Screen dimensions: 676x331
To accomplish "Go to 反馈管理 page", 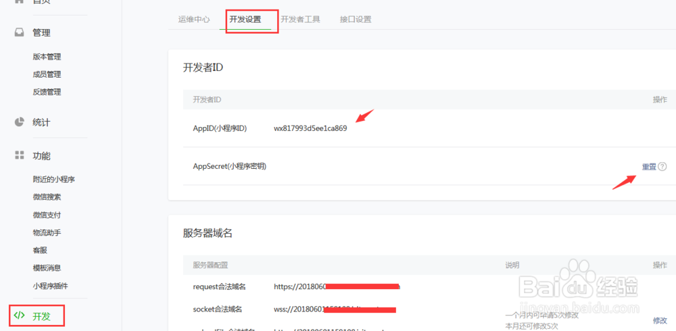I will click(x=47, y=92).
